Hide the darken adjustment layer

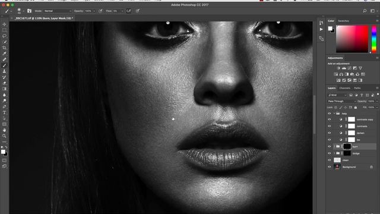coord(330,133)
